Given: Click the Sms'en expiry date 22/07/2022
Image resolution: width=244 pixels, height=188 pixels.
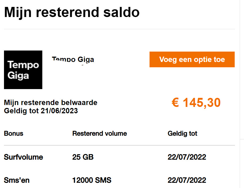Looking at the screenshot, I should tap(187, 180).
